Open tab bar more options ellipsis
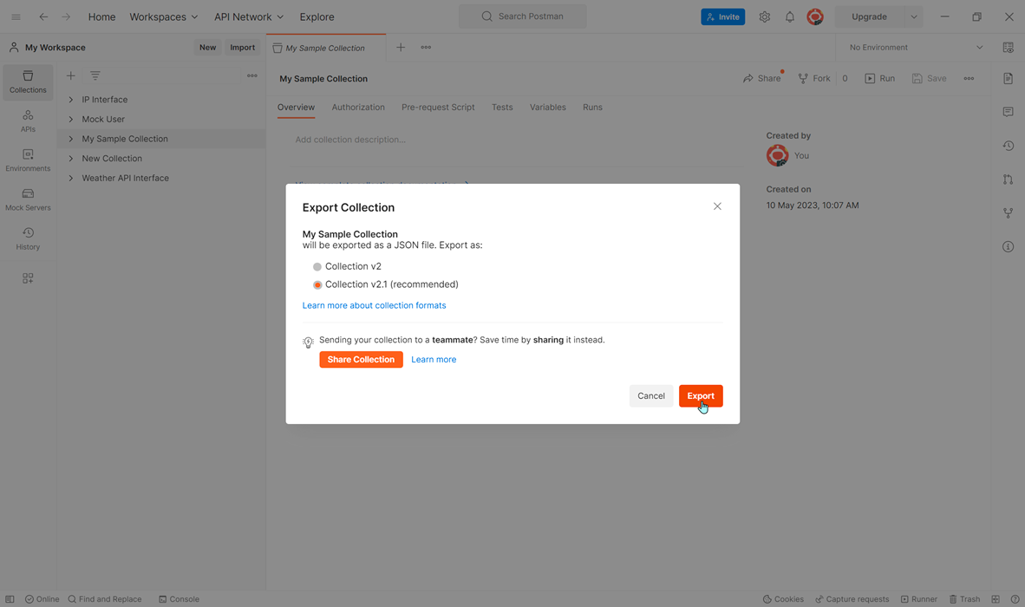This screenshot has height=607, width=1025. coord(426,47)
